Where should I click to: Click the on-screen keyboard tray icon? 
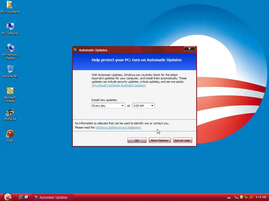229,198
